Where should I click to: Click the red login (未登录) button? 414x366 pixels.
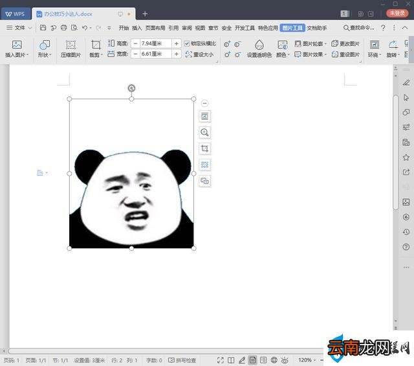coord(397,13)
